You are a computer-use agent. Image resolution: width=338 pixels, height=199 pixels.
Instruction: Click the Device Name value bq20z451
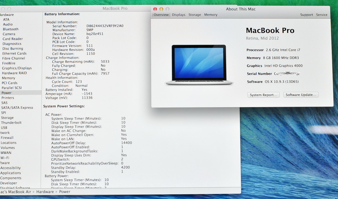[x=95, y=34]
